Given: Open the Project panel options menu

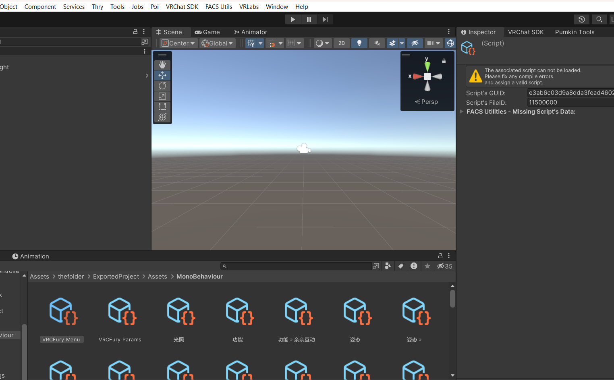Looking at the screenshot, I should click(x=449, y=256).
